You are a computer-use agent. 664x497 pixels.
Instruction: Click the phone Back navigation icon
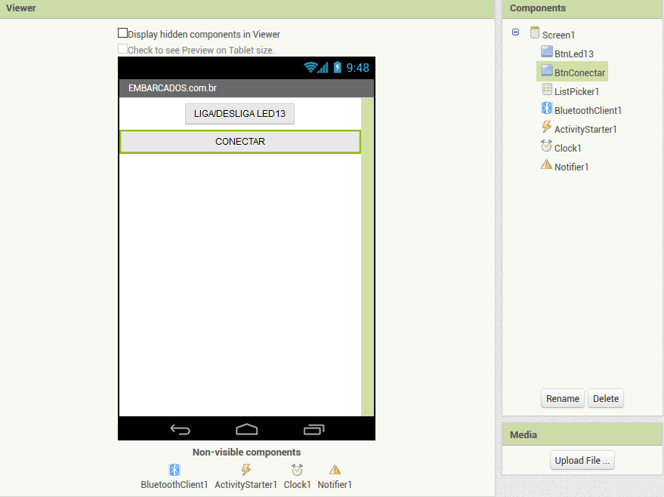[181, 429]
